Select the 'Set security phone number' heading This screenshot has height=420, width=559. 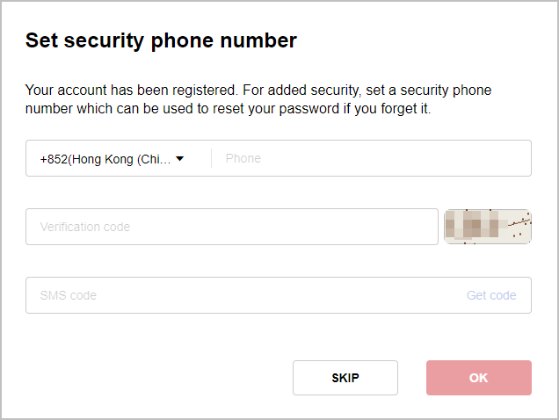pyautogui.click(x=161, y=40)
